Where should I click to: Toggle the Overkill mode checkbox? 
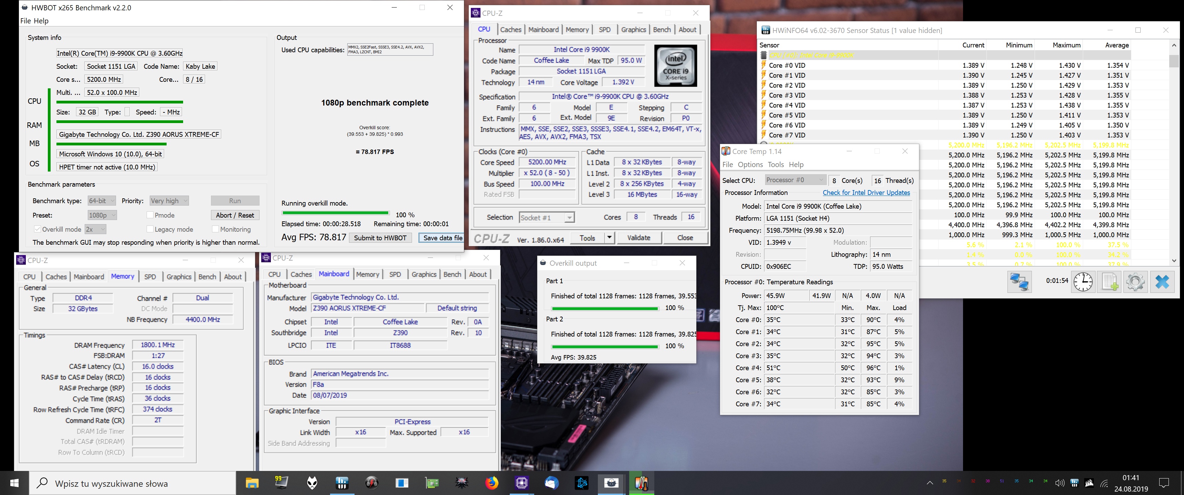[37, 229]
